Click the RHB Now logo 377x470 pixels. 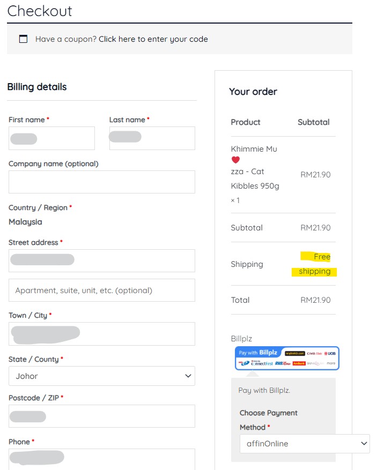click(282, 363)
